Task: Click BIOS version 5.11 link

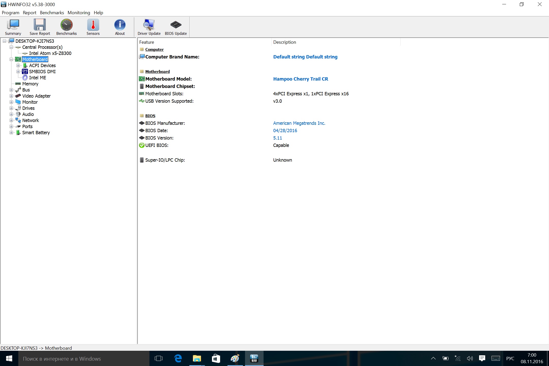Action: point(277,138)
